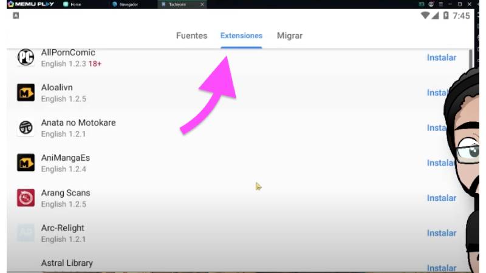Close the Tachiyomi emulator tab

(x=202, y=4)
